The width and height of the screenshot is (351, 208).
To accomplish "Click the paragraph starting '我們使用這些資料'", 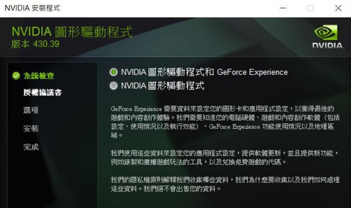I will pos(225,158).
